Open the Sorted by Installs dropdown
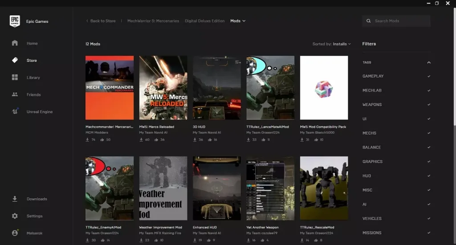Image resolution: width=456 pixels, height=245 pixels. [331, 44]
